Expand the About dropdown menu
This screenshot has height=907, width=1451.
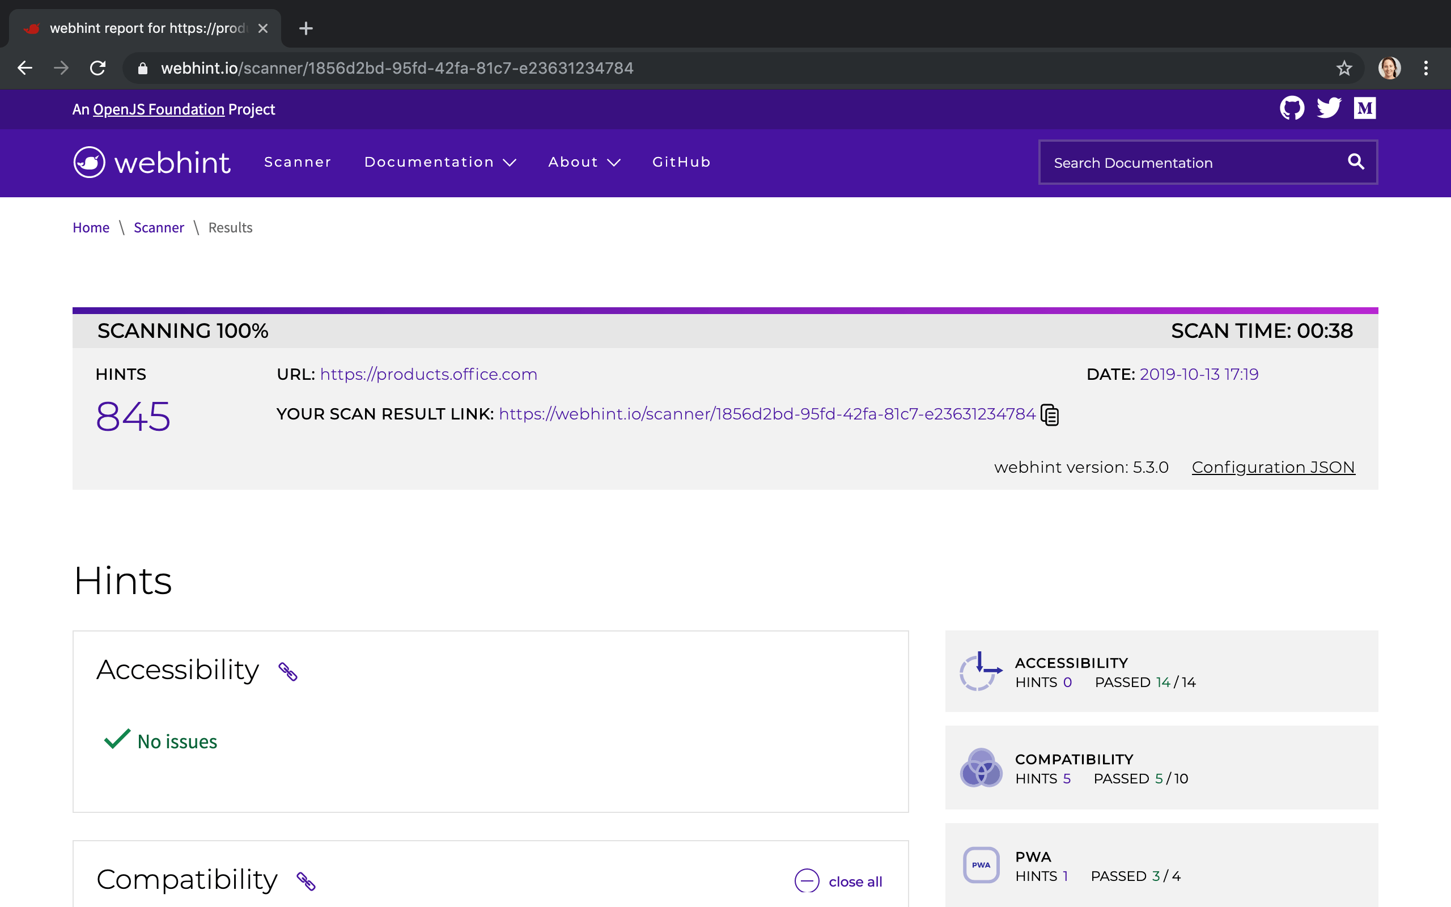pyautogui.click(x=583, y=162)
